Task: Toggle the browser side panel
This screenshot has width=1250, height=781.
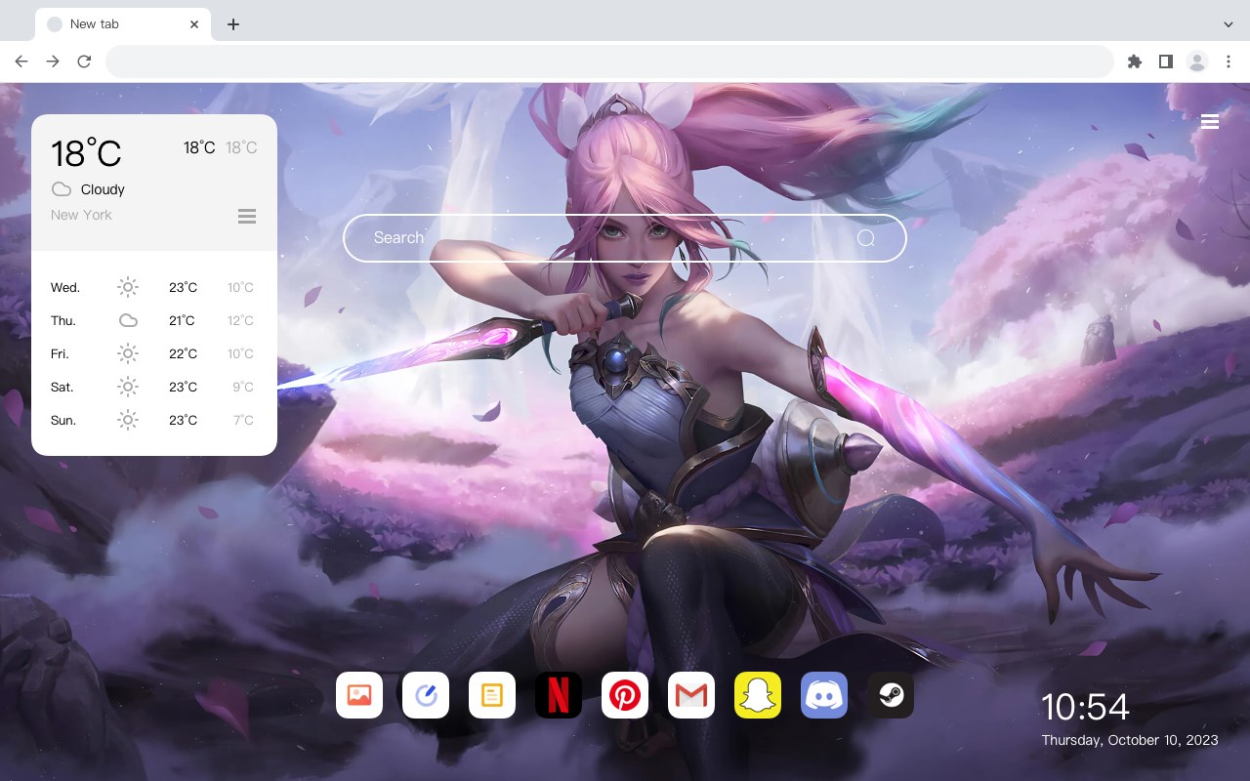Action: 1165,62
